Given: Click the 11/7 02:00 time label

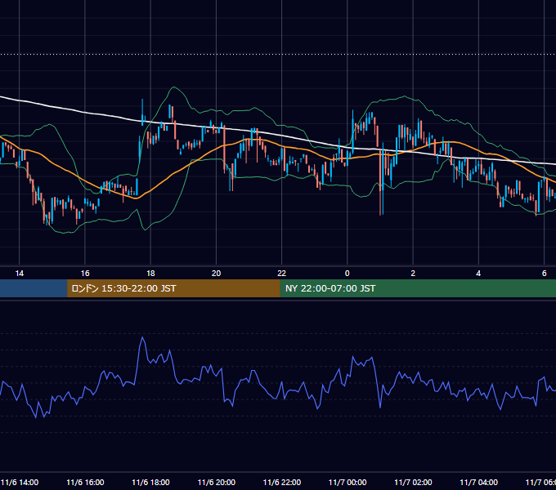Looking at the screenshot, I should [x=413, y=483].
